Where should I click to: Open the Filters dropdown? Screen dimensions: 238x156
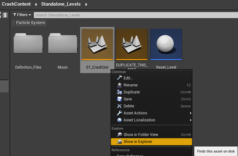coord(22,15)
